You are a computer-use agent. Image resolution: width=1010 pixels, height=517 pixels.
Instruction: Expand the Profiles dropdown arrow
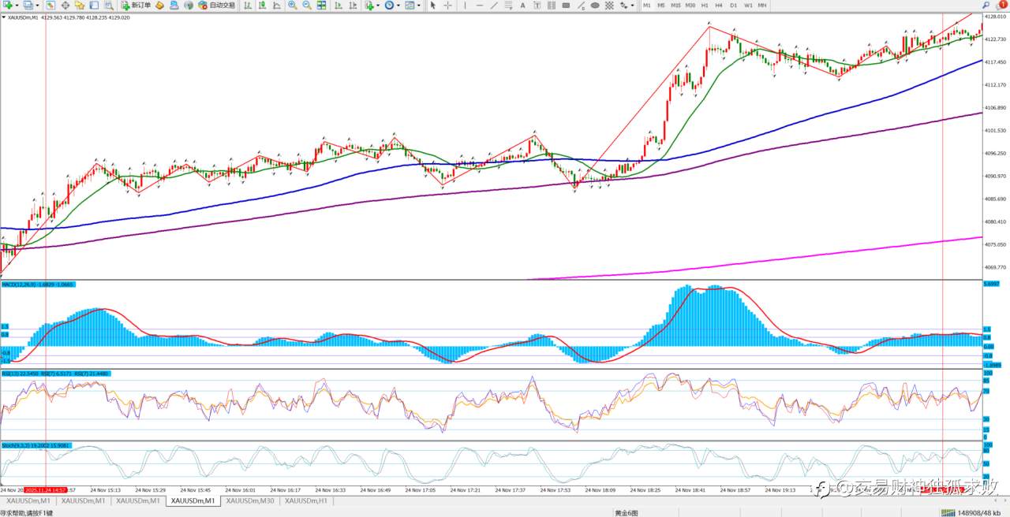[x=38, y=5]
